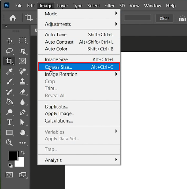
Task: Select the Hand tool
Action: click(22, 132)
